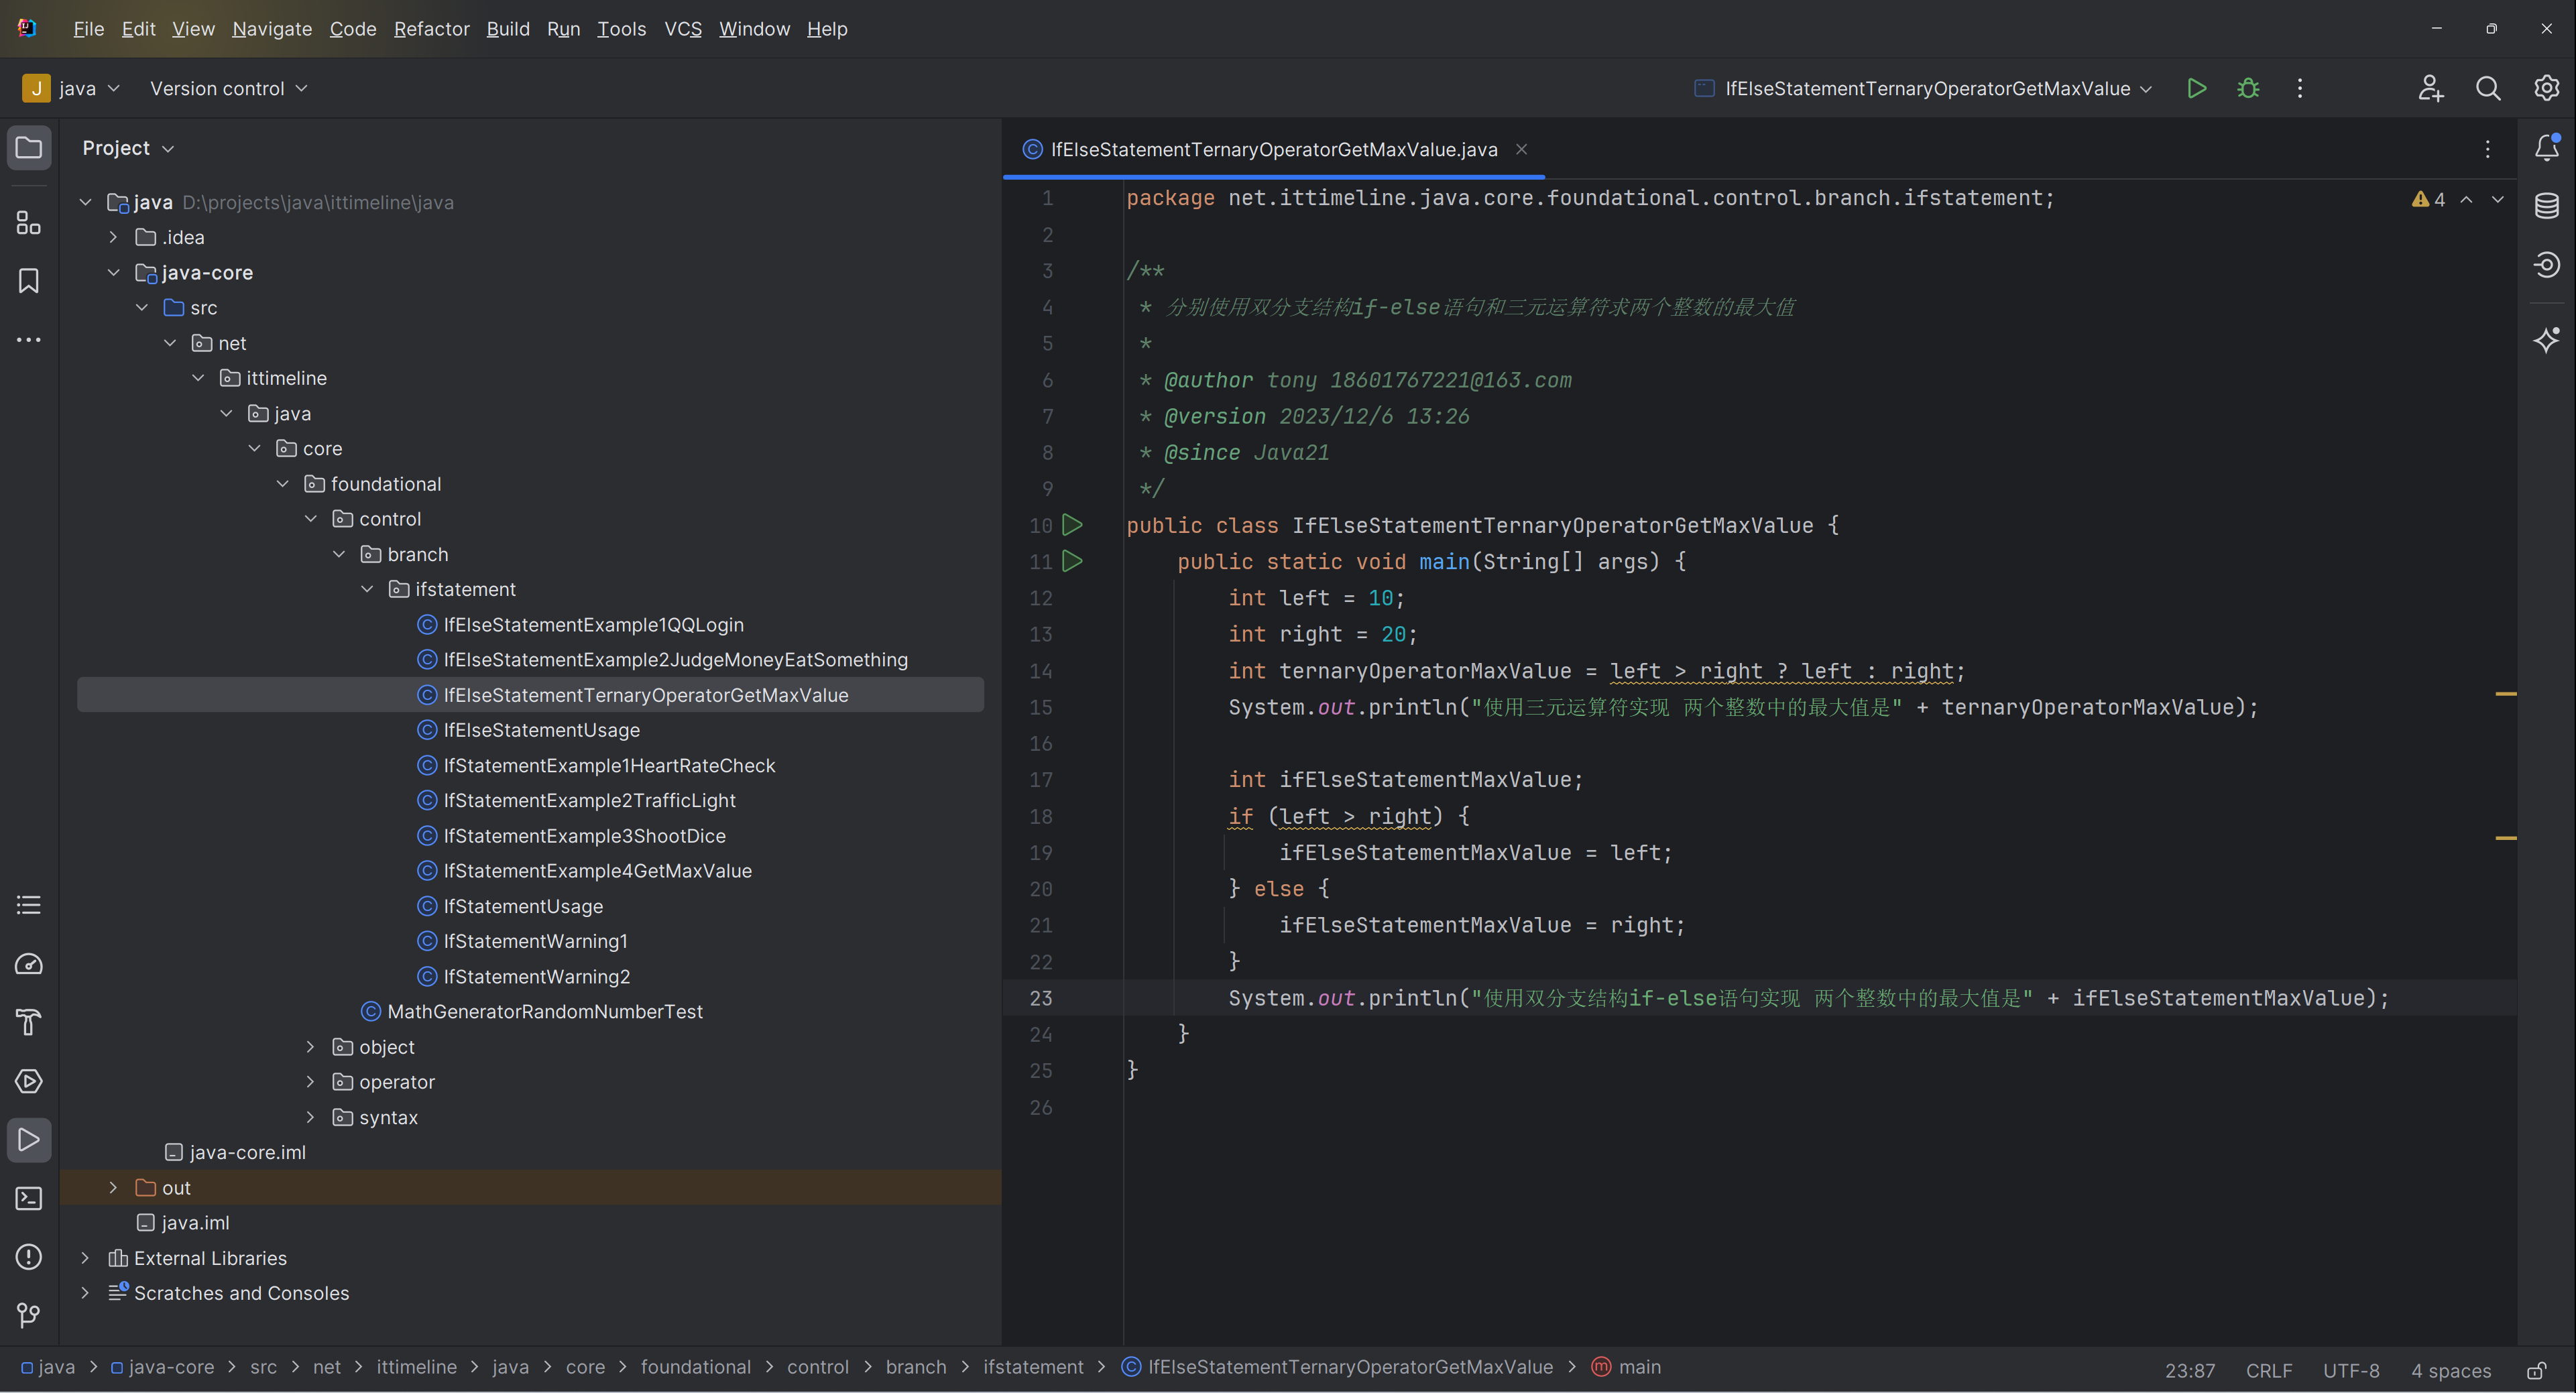Go to next highlighted error arrow

2498,199
